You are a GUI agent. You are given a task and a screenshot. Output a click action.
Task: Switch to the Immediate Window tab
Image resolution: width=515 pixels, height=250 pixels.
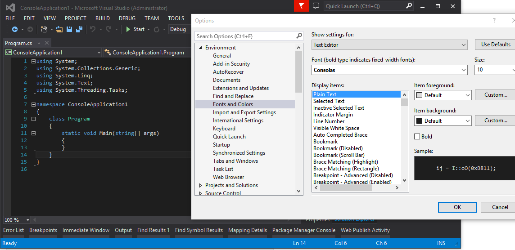click(86, 230)
